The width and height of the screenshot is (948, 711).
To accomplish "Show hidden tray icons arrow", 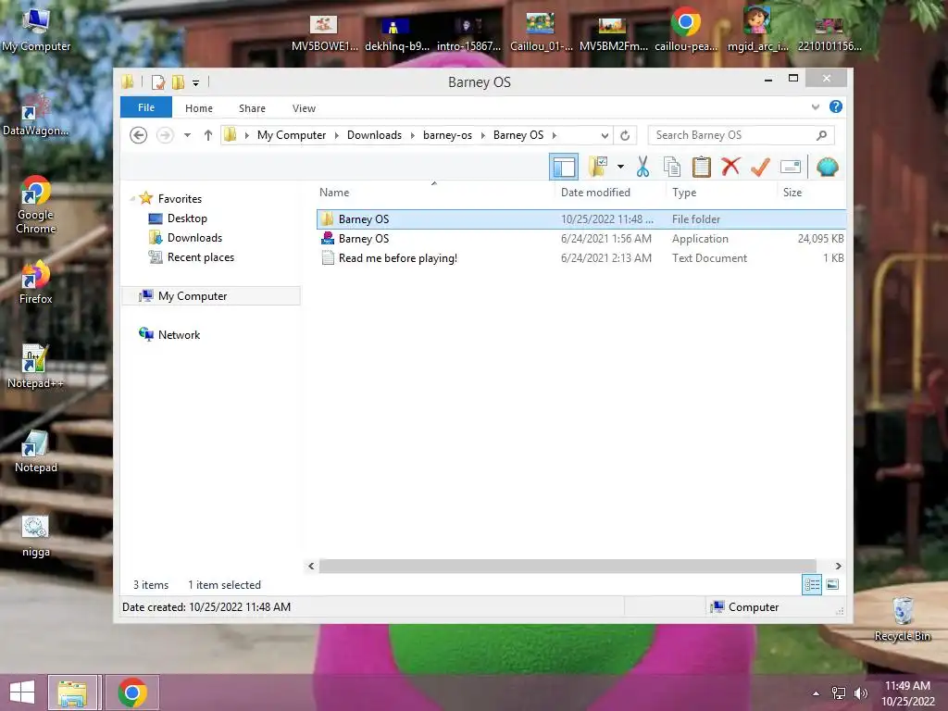I will click(816, 693).
